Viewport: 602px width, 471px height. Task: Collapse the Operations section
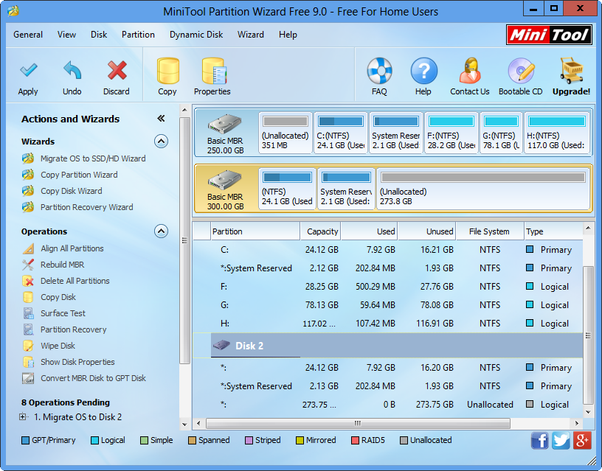point(162,231)
